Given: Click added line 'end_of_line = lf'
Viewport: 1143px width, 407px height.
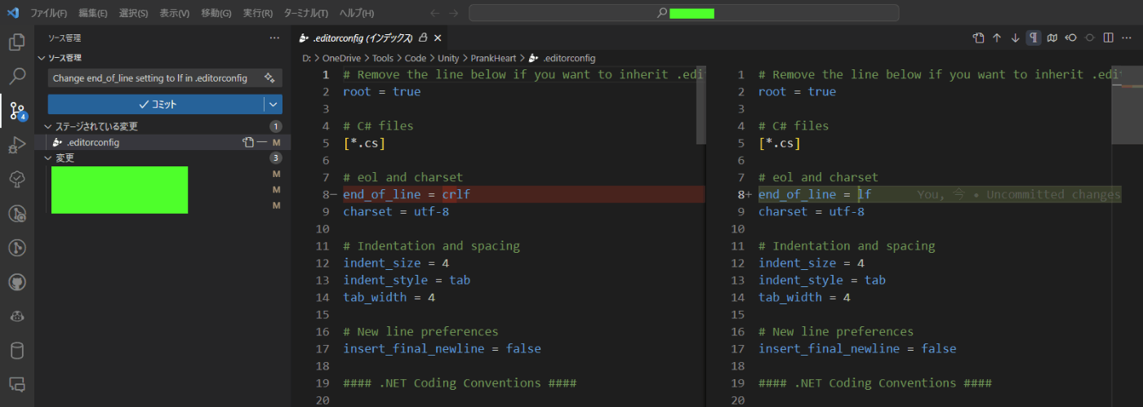Looking at the screenshot, I should [x=815, y=194].
